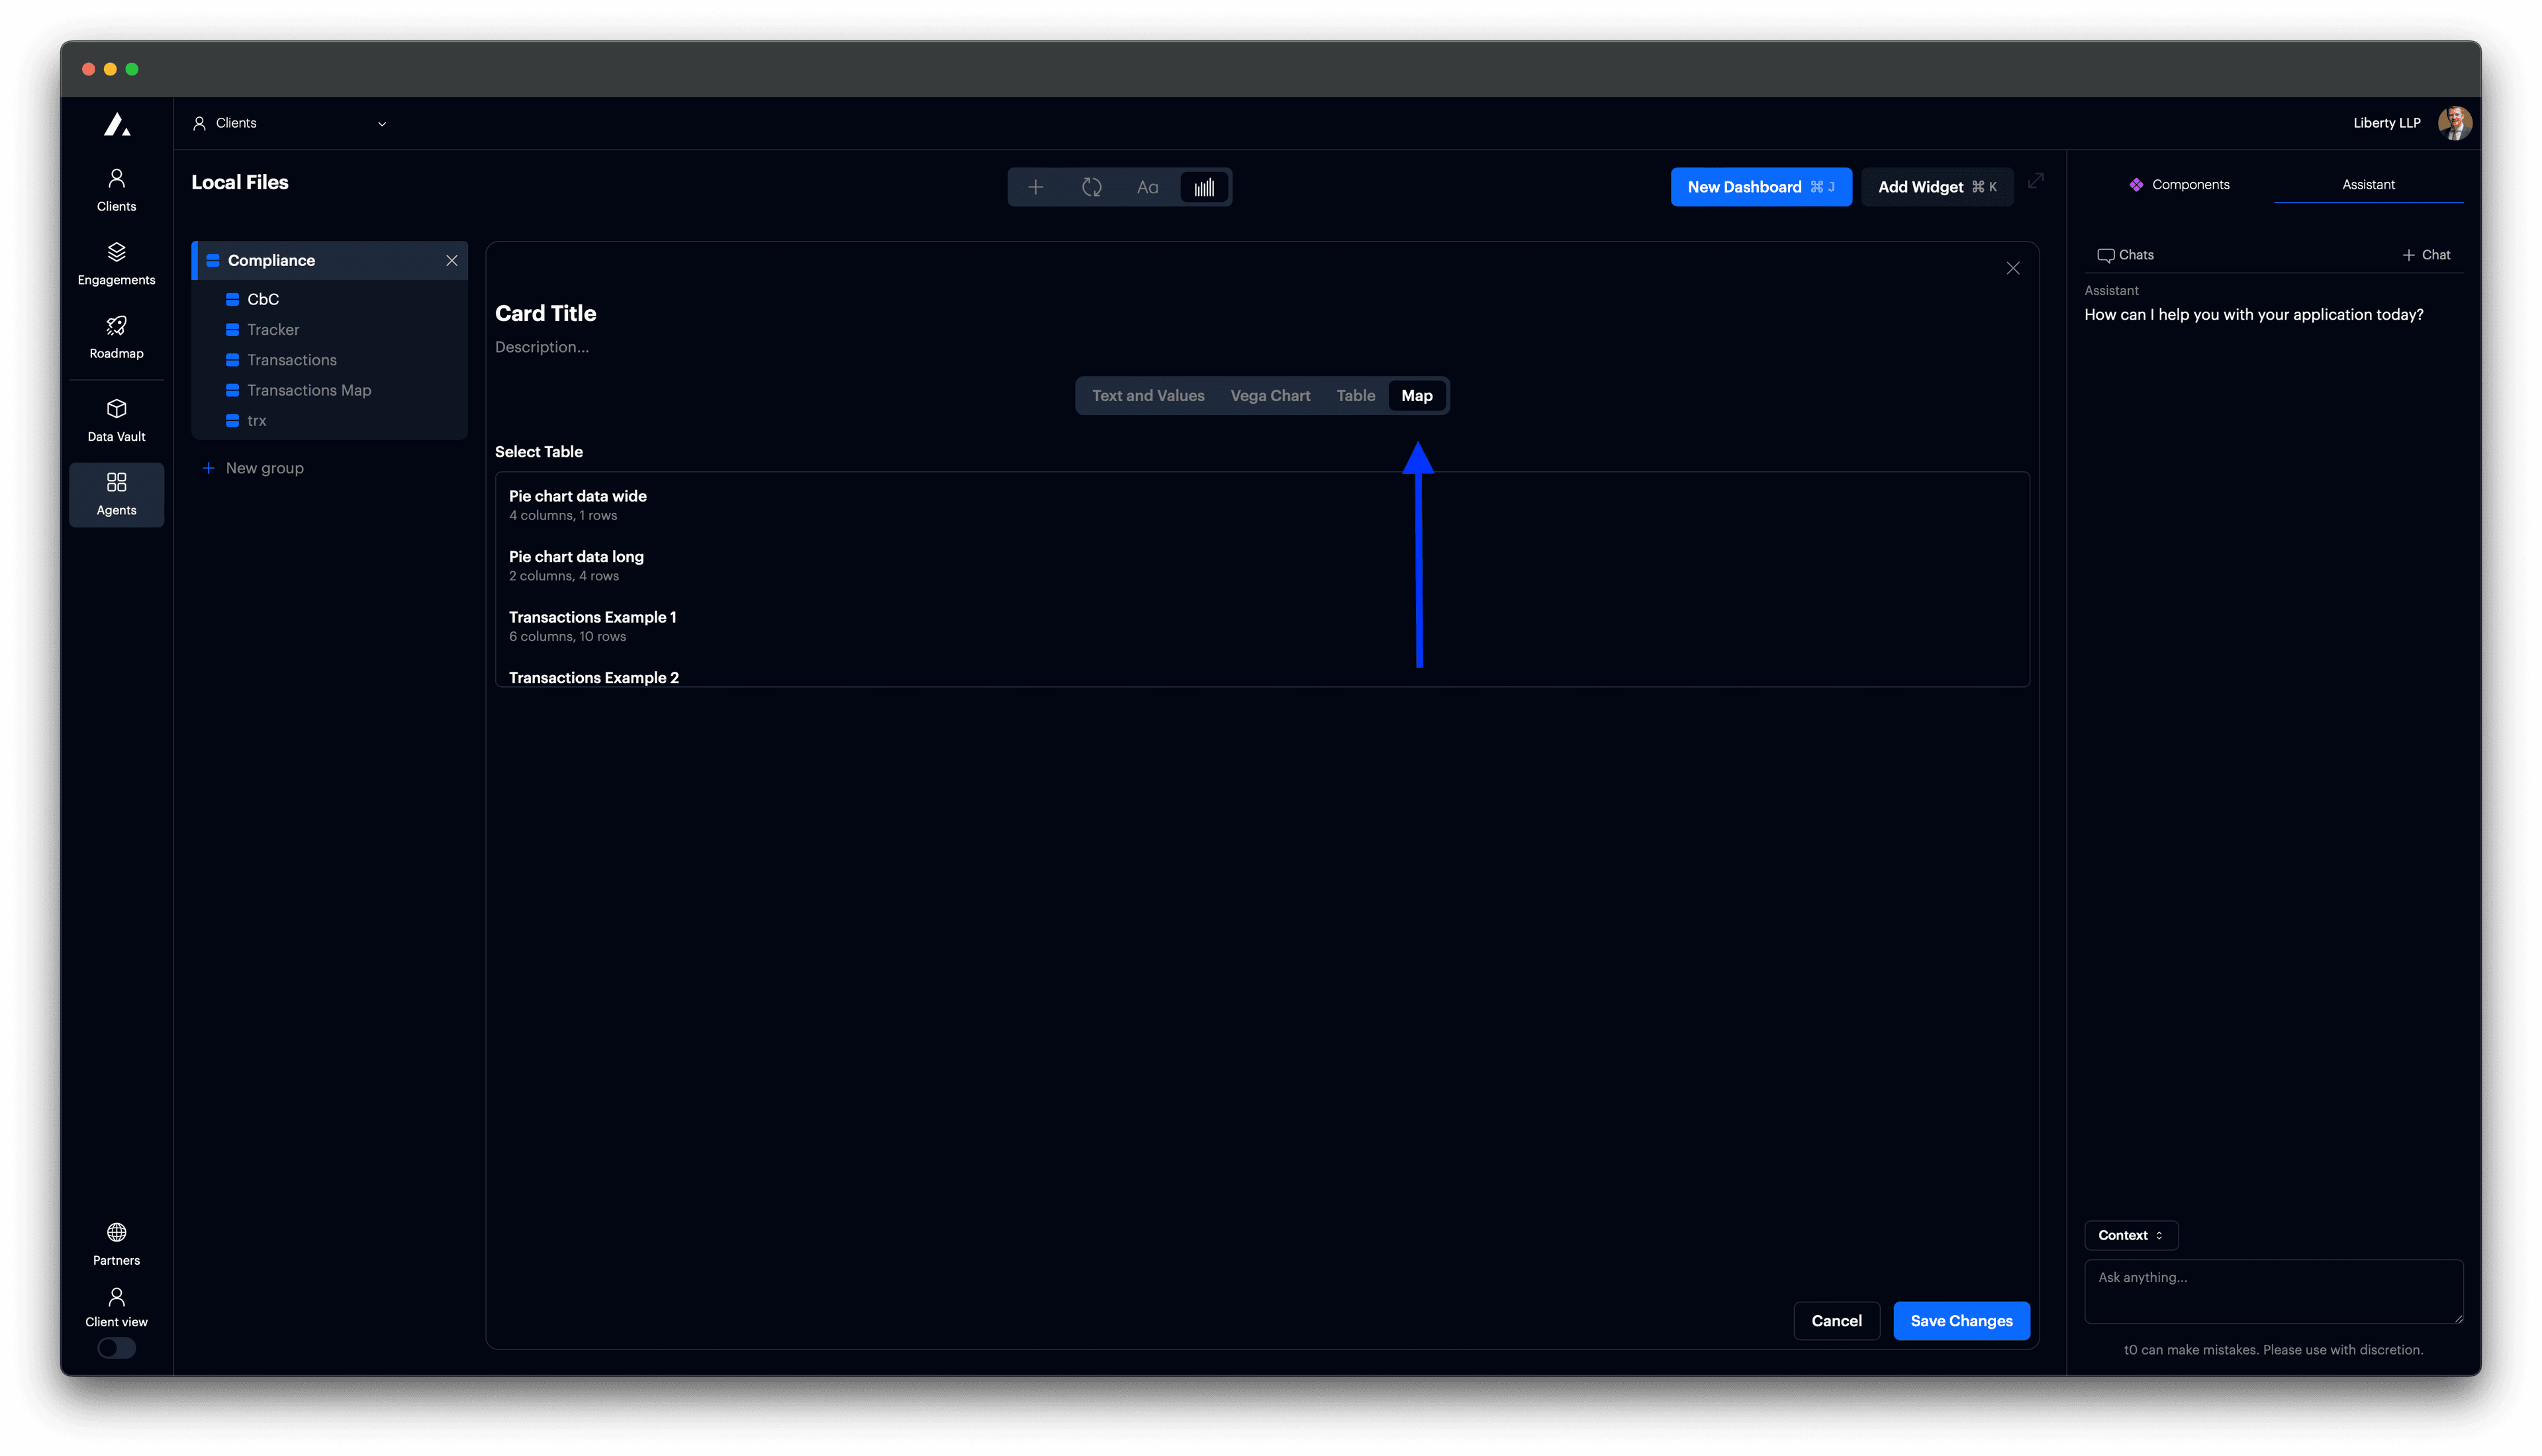Collapse the Compliance group

[x=451, y=260]
